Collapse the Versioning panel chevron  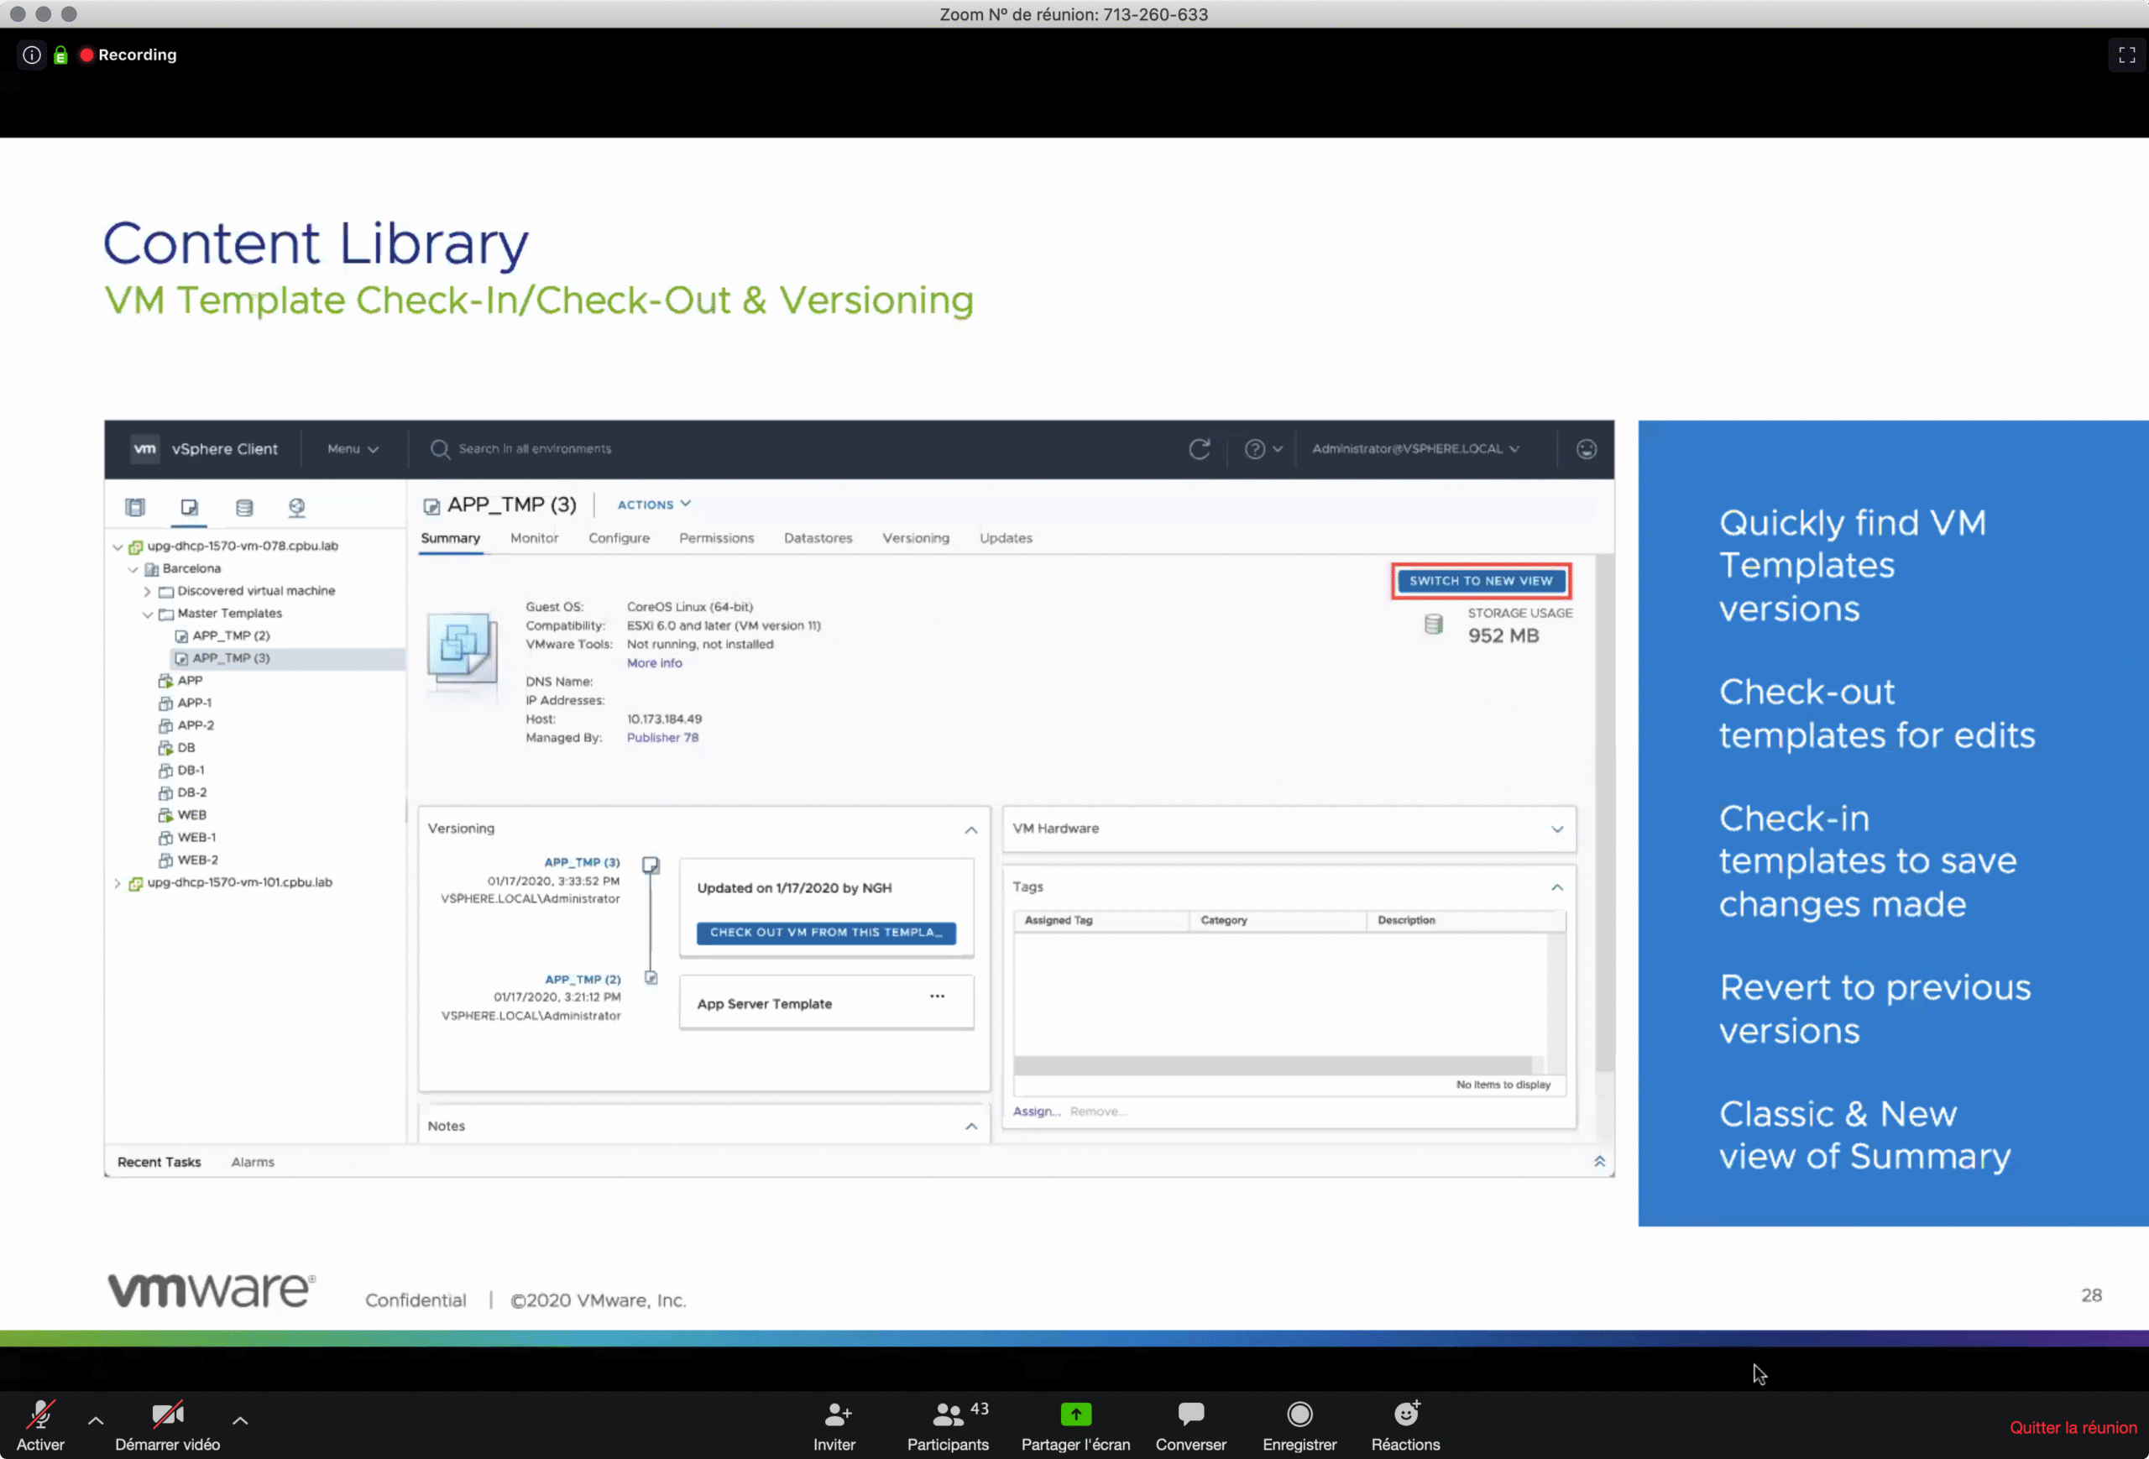click(971, 829)
